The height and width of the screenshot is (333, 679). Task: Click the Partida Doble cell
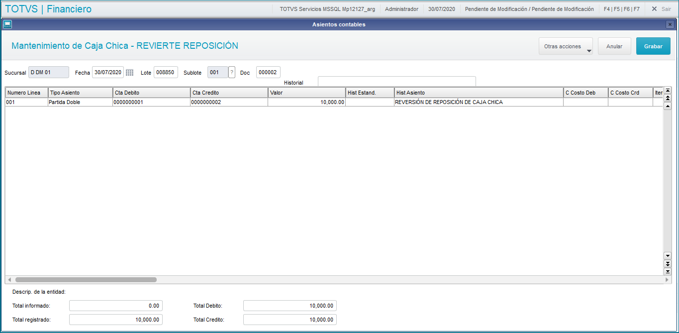click(81, 102)
